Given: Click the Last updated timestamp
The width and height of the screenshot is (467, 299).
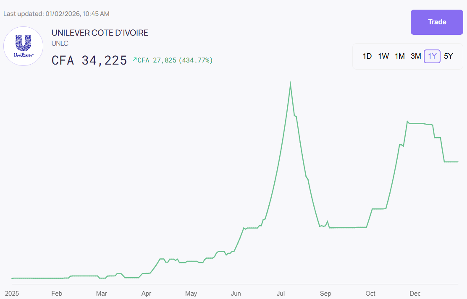Looking at the screenshot, I should (x=56, y=14).
